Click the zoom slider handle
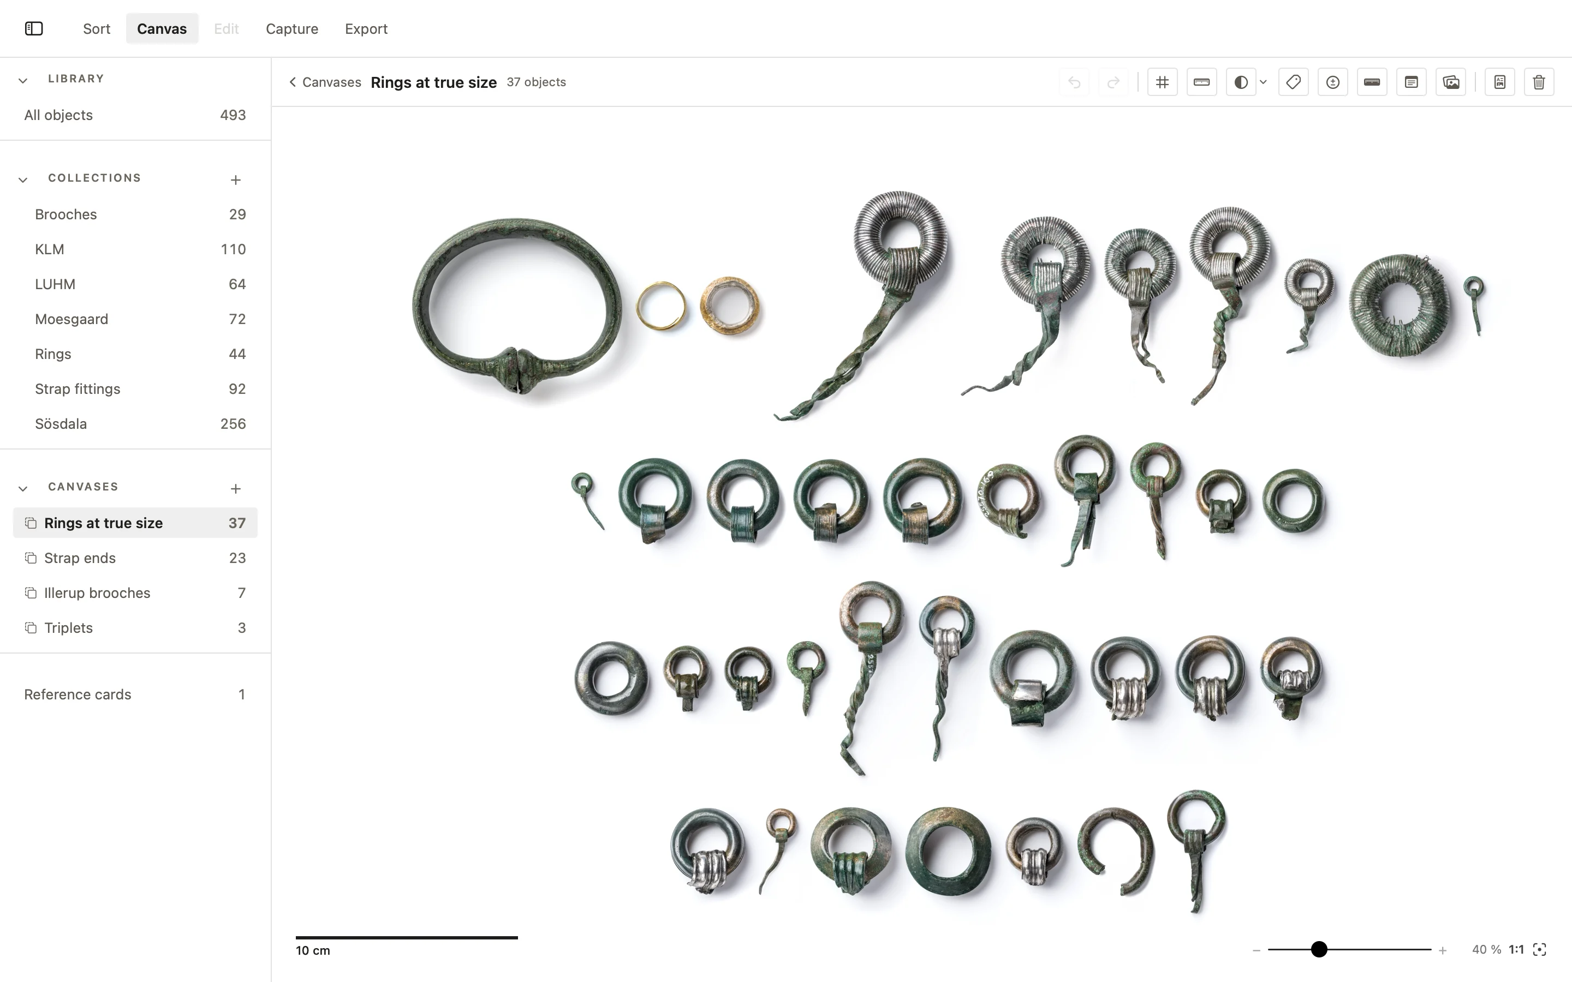 point(1319,949)
